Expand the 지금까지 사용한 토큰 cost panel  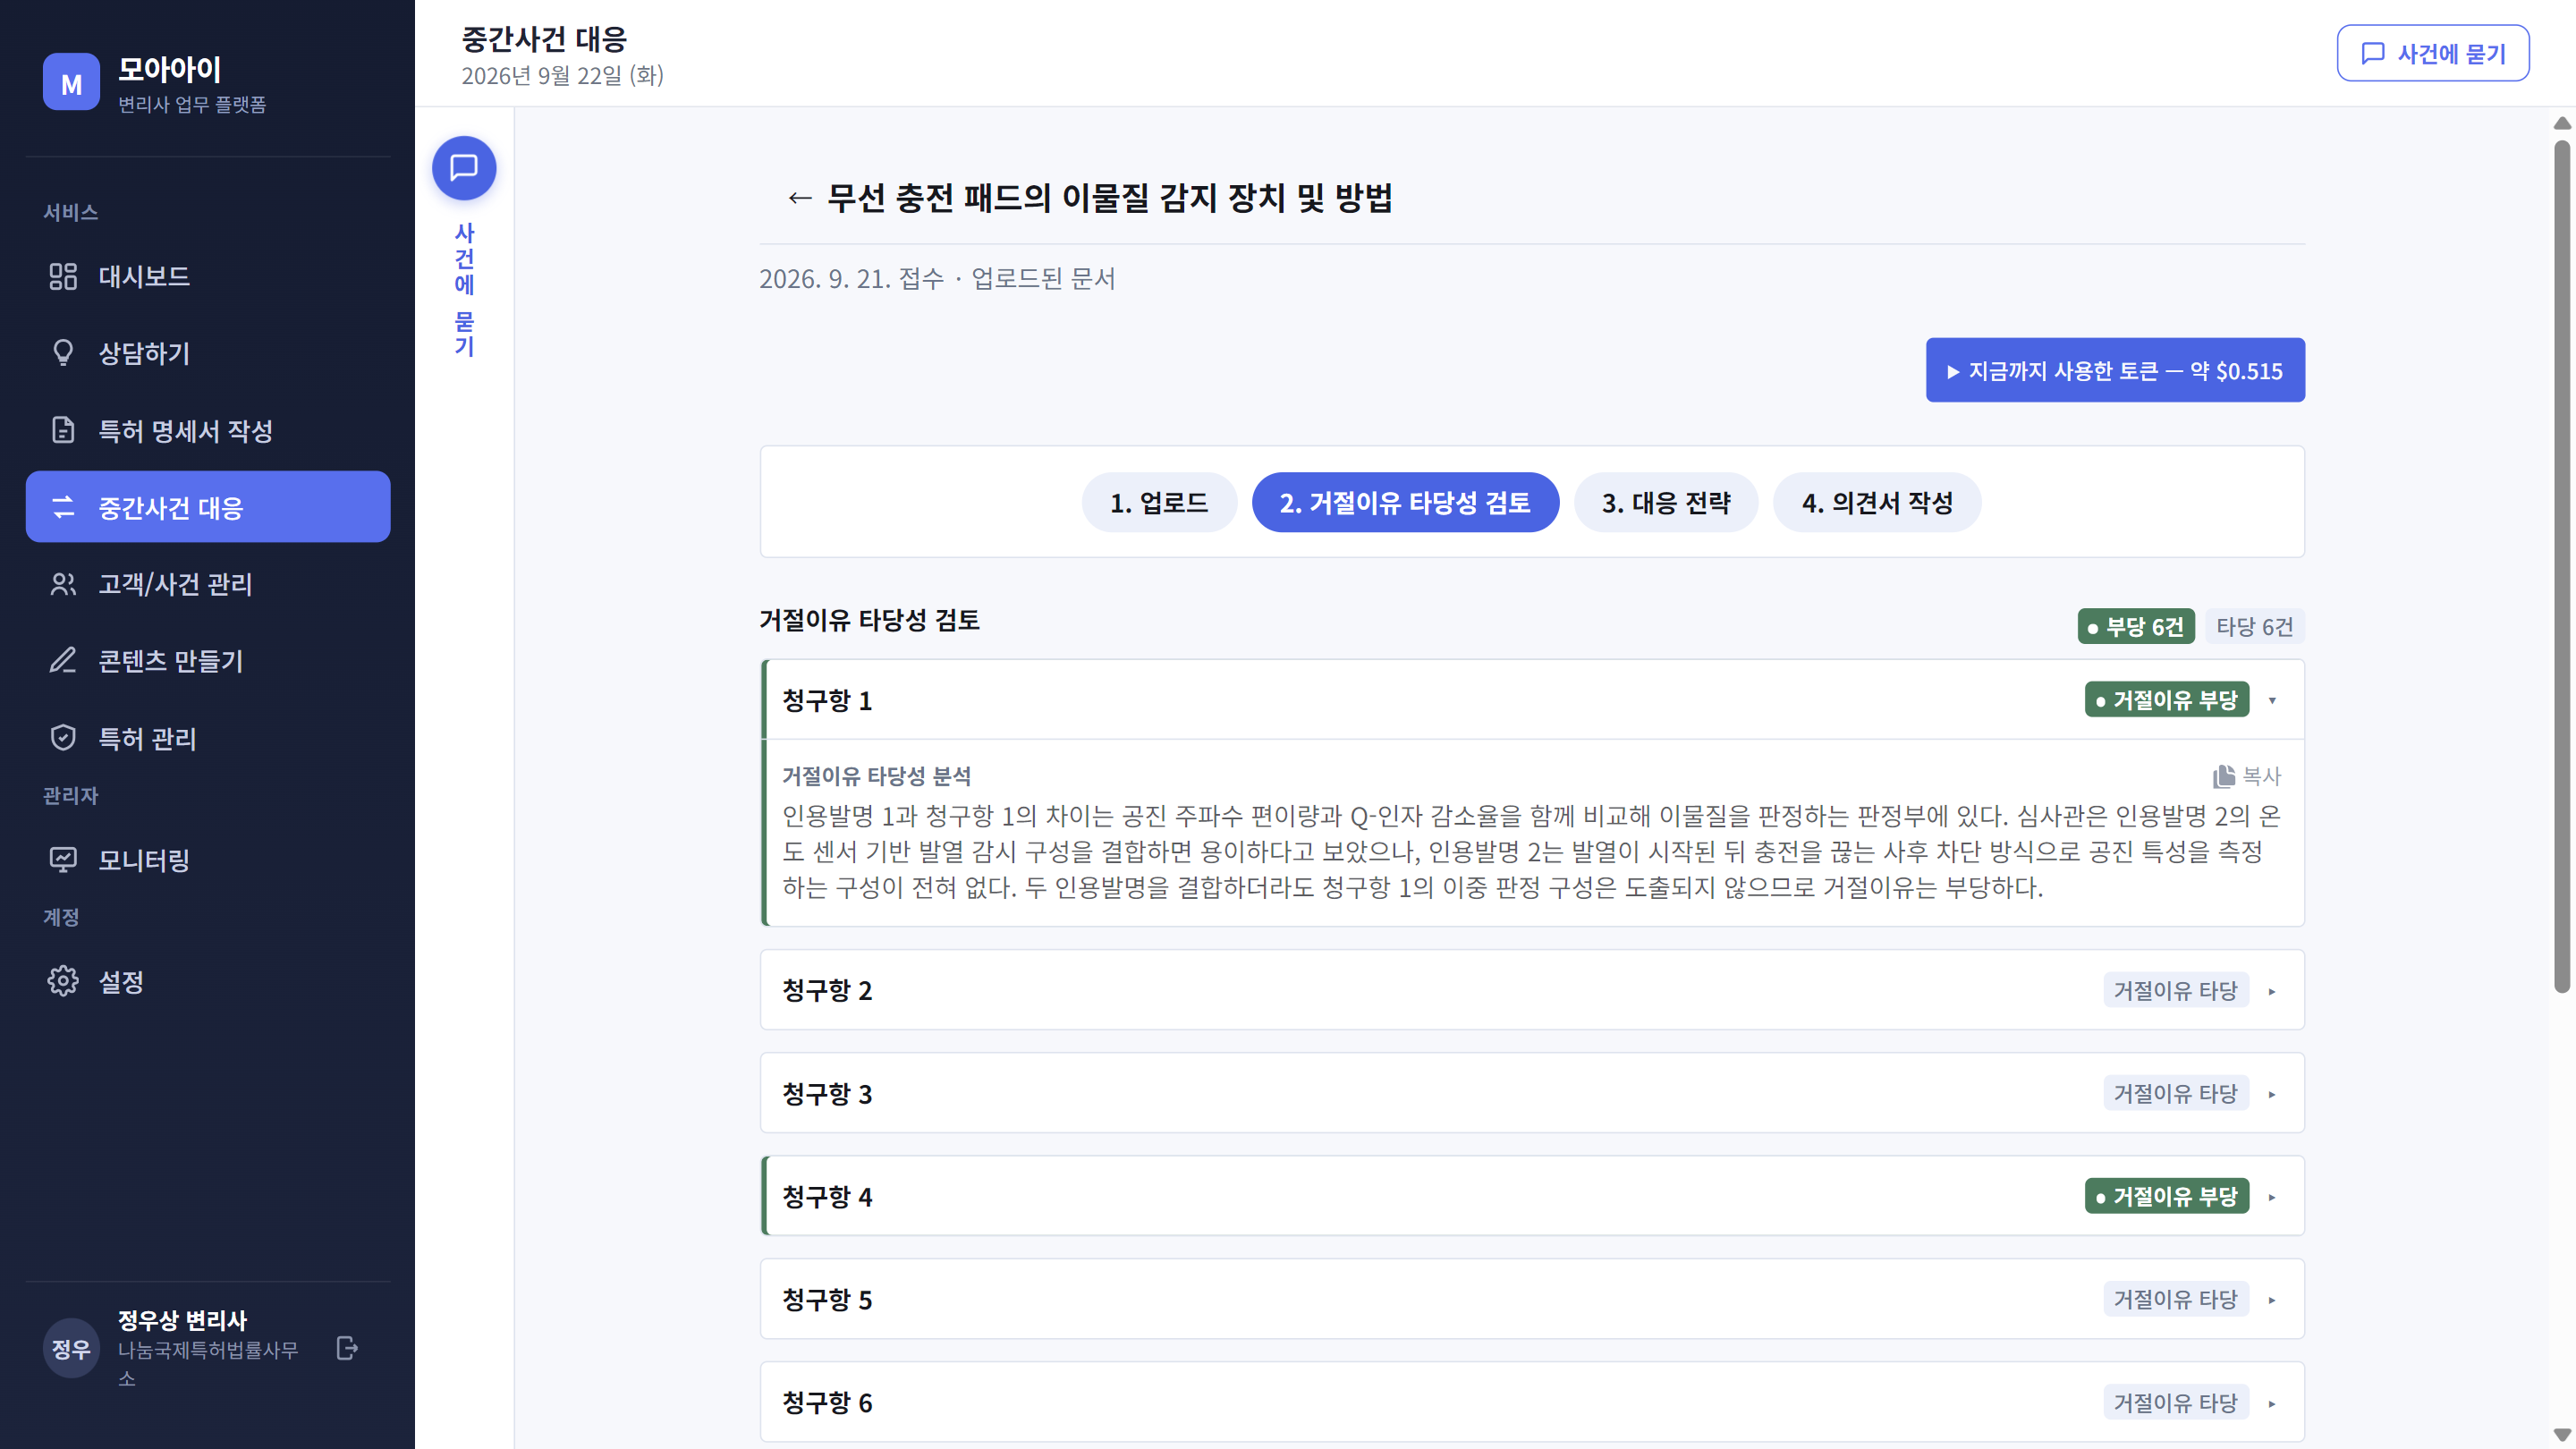(x=2115, y=370)
